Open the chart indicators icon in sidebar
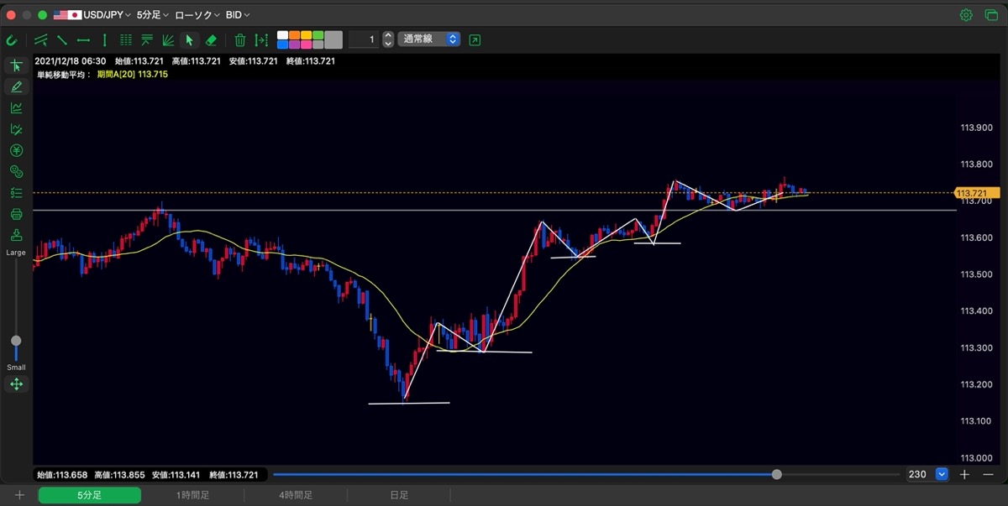The width and height of the screenshot is (1008, 506). tap(16, 107)
